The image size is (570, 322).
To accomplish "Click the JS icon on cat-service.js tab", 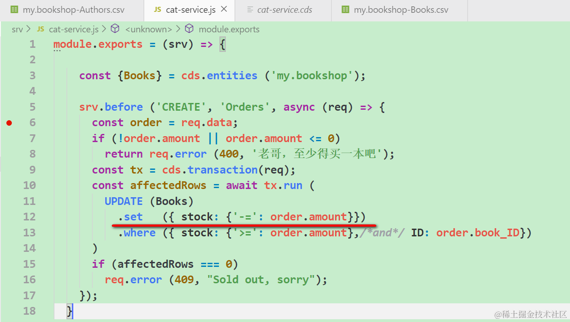I will pyautogui.click(x=158, y=10).
